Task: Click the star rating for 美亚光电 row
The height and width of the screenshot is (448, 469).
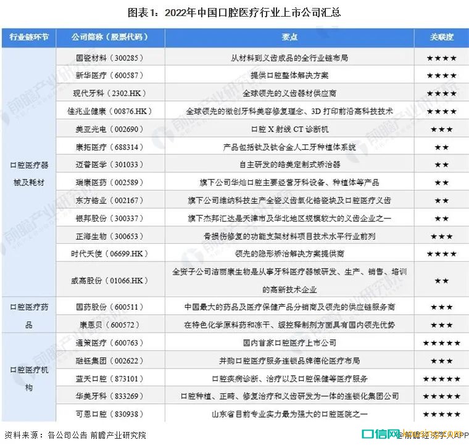Action: coord(441,129)
